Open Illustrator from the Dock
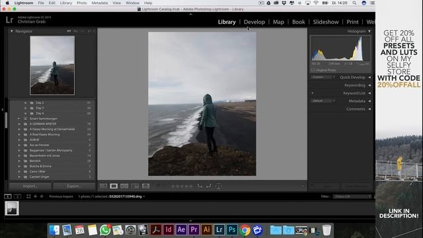This screenshot has height=238, width=423. (x=206, y=230)
